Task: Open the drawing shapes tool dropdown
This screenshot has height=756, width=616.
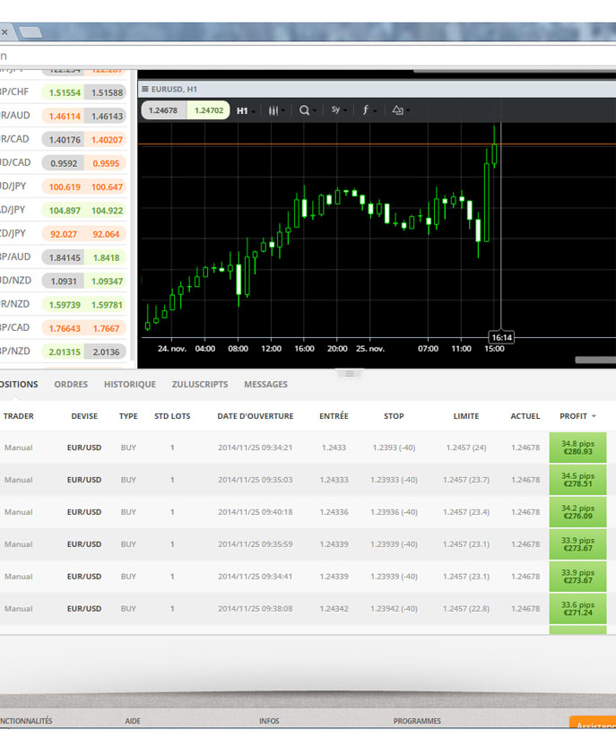Action: point(401,110)
